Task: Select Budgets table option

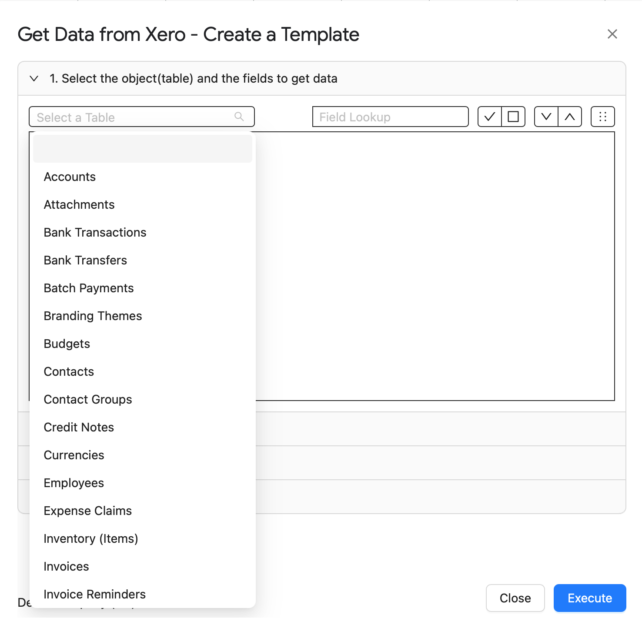Action: [x=143, y=344]
